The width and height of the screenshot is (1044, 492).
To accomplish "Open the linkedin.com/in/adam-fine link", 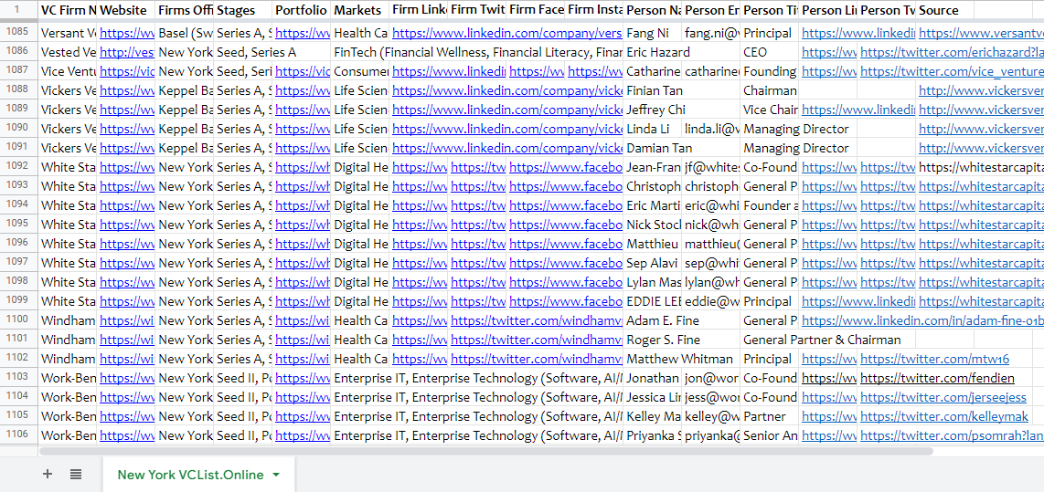I will [922, 320].
